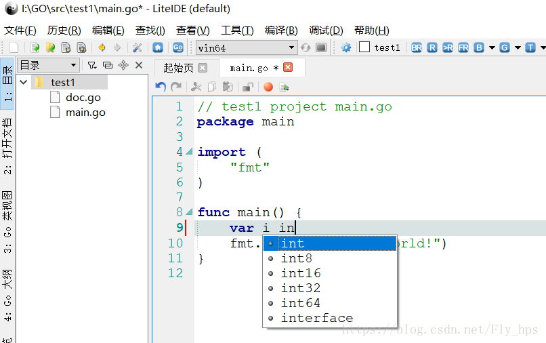Close the main.go tab
The width and height of the screenshot is (546, 343).
click(x=288, y=67)
